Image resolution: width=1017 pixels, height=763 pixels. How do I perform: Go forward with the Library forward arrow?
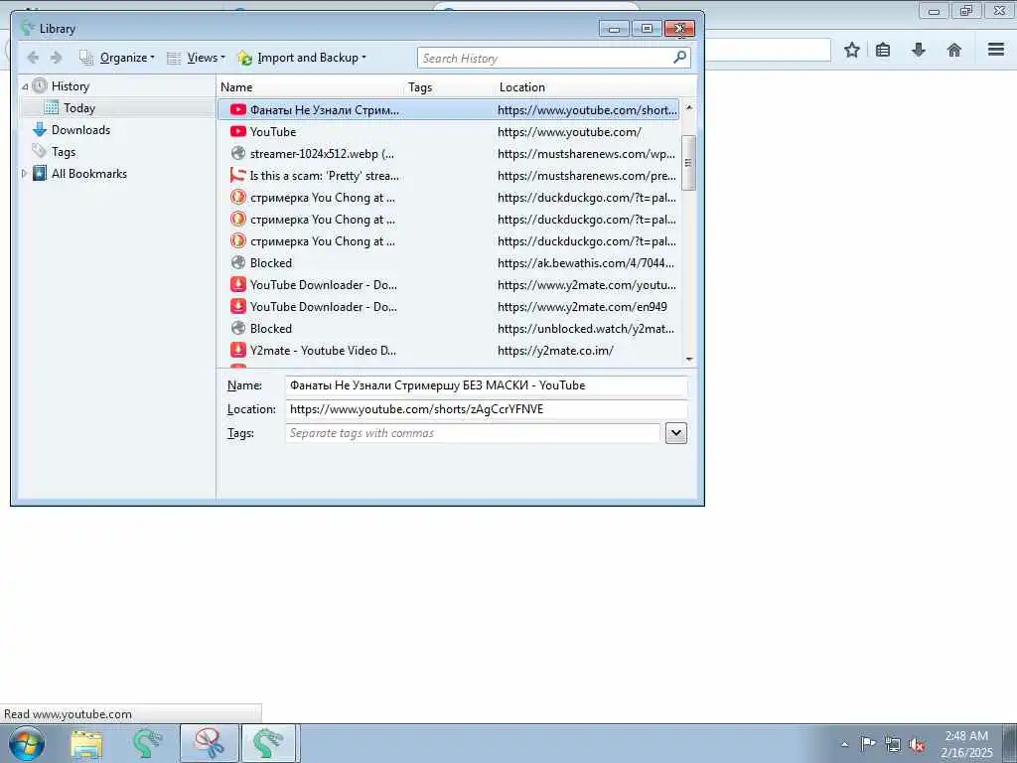point(57,58)
